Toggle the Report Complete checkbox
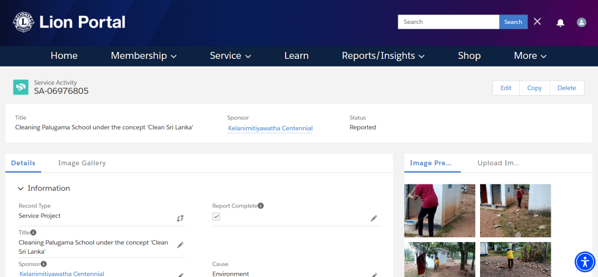 tap(216, 216)
